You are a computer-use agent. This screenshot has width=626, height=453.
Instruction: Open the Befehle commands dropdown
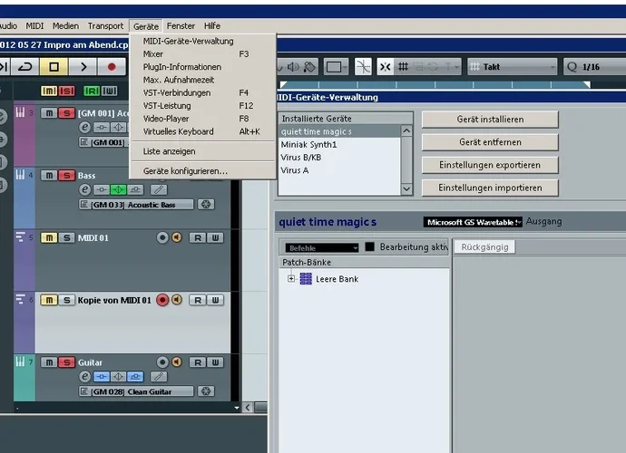coord(322,248)
